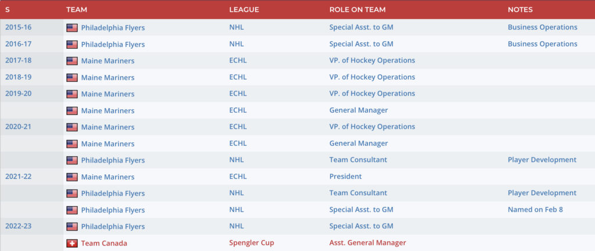Image resolution: width=595 pixels, height=251 pixels.
Task: Click the S season column header
Action: click(8, 10)
